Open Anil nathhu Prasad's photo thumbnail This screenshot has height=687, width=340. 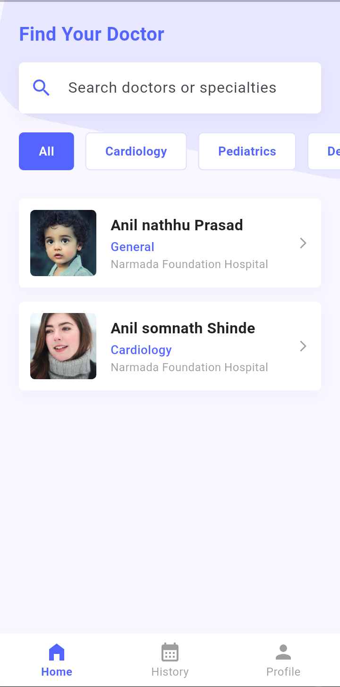tap(63, 243)
